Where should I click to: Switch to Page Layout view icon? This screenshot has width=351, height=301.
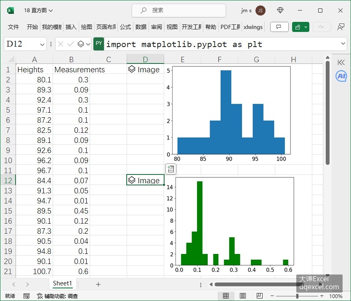[243, 296]
